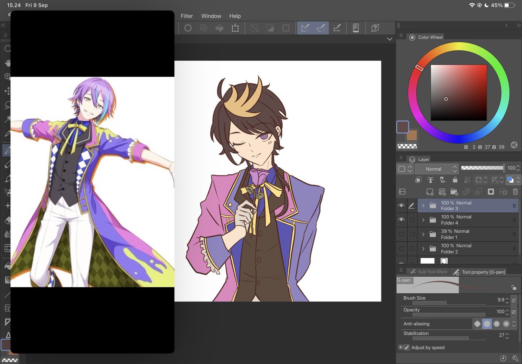
Task: Toggle Snap to Special Ruler icon
Action: pos(321,28)
